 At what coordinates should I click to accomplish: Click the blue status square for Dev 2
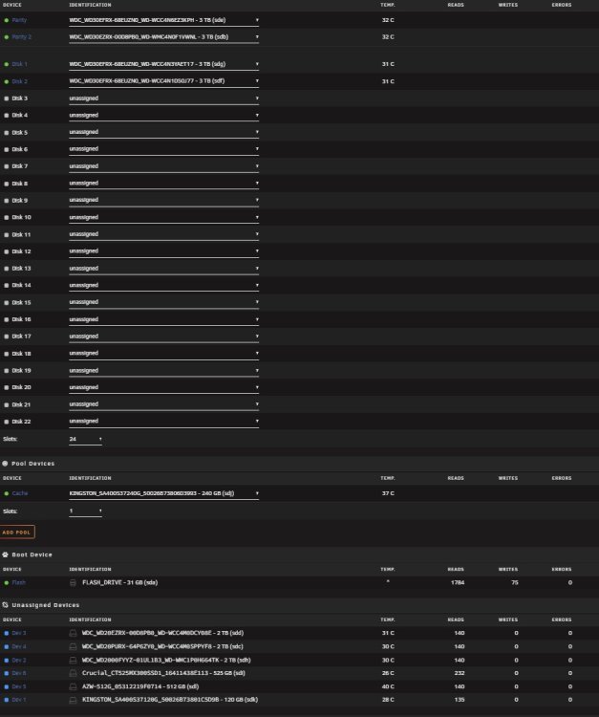coord(7,661)
